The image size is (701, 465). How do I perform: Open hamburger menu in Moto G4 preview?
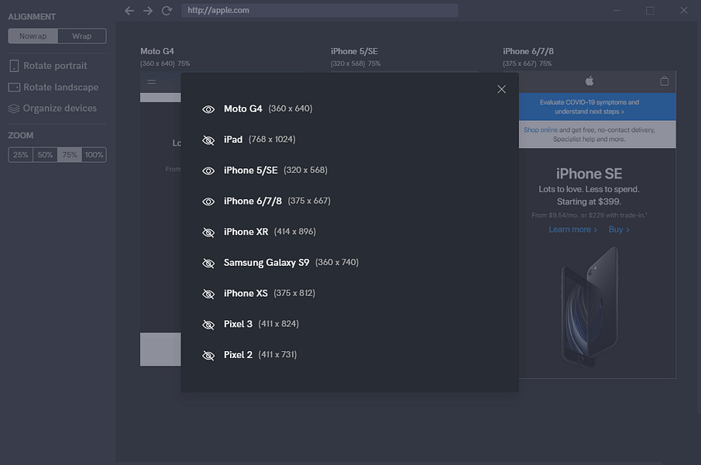[x=152, y=82]
